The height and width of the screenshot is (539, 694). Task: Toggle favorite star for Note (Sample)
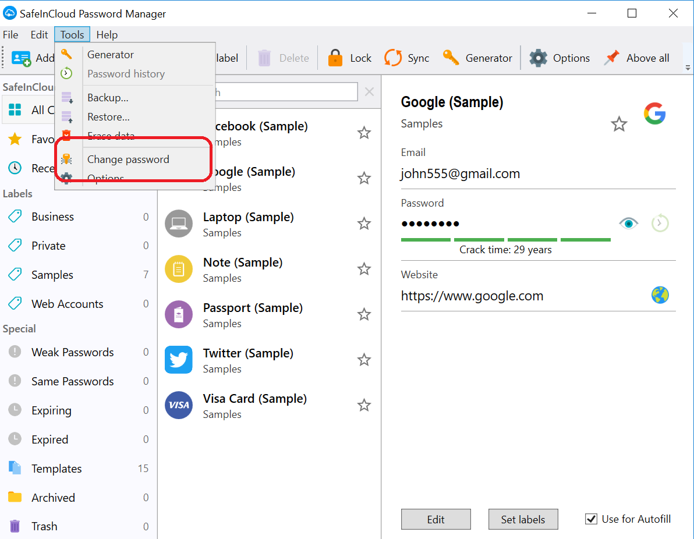coord(364,269)
